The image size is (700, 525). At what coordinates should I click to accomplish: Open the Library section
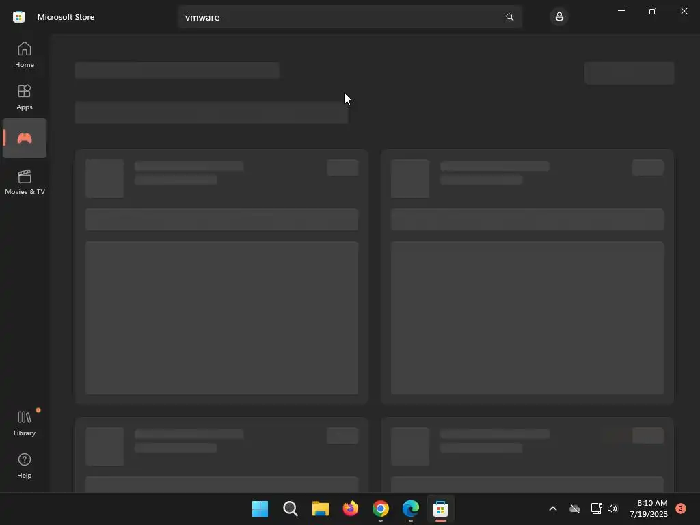click(x=25, y=423)
